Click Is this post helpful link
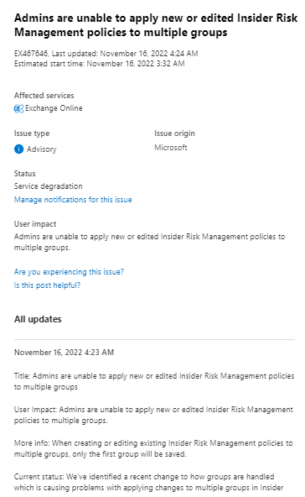Image resolution: width=305 pixels, height=497 pixels. (x=47, y=285)
